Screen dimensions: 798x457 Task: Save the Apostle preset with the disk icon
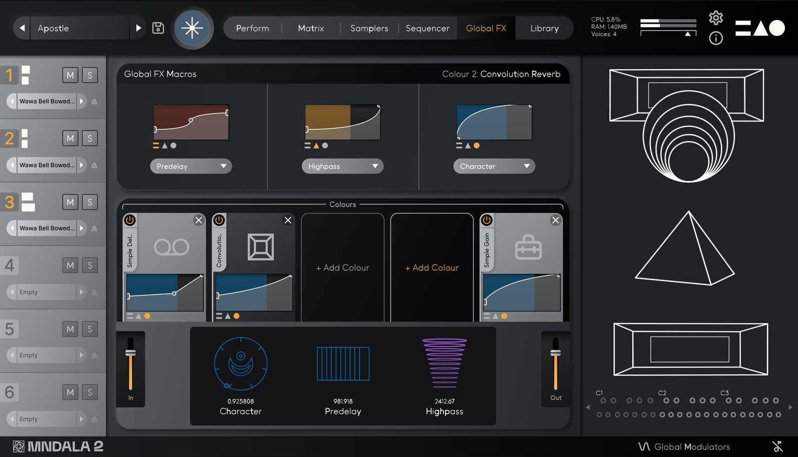(158, 28)
